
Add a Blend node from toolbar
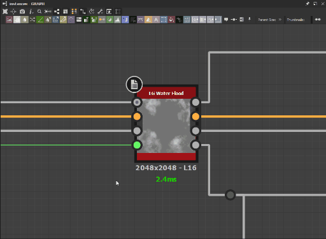17,20
